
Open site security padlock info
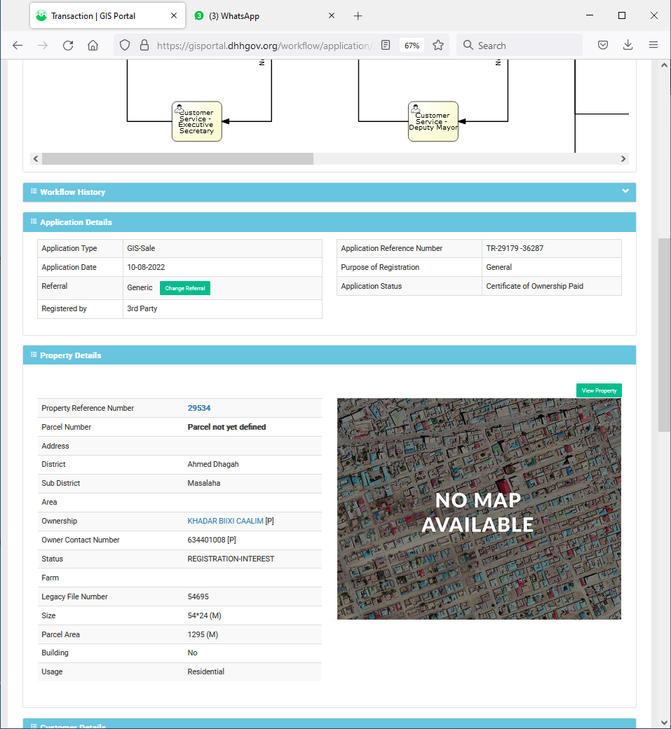pos(144,45)
